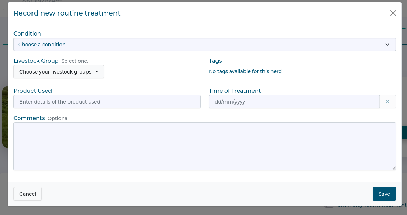
Task: Click the dd/mm/yyyy date field
Action: coord(294,102)
